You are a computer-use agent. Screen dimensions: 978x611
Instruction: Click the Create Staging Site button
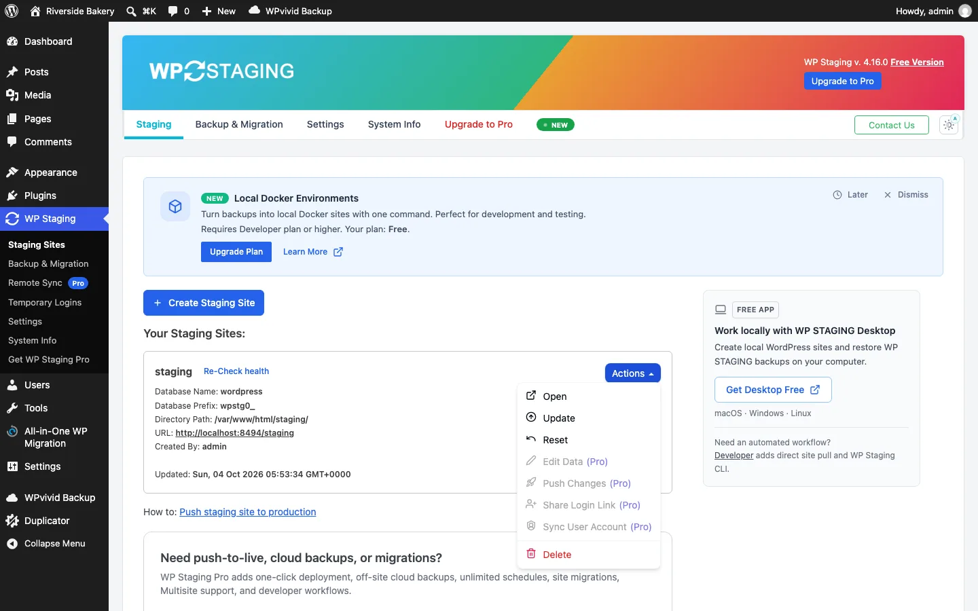[204, 303]
